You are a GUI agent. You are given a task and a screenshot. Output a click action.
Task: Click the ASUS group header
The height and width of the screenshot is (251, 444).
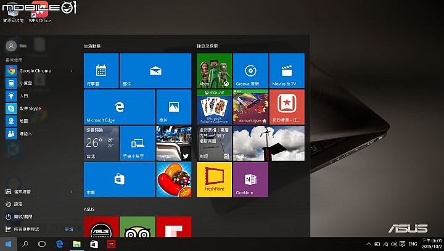[x=89, y=209]
